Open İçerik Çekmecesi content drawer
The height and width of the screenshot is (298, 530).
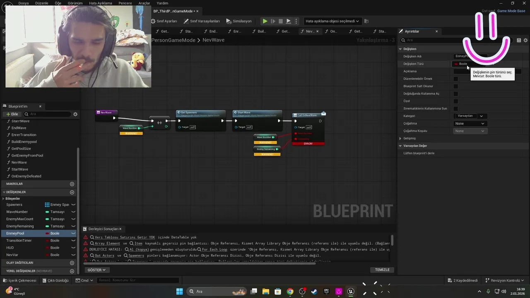click(x=19, y=281)
